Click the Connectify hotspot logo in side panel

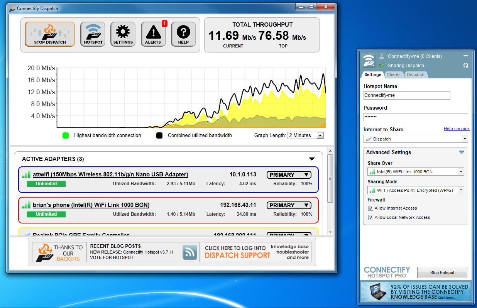point(369,60)
